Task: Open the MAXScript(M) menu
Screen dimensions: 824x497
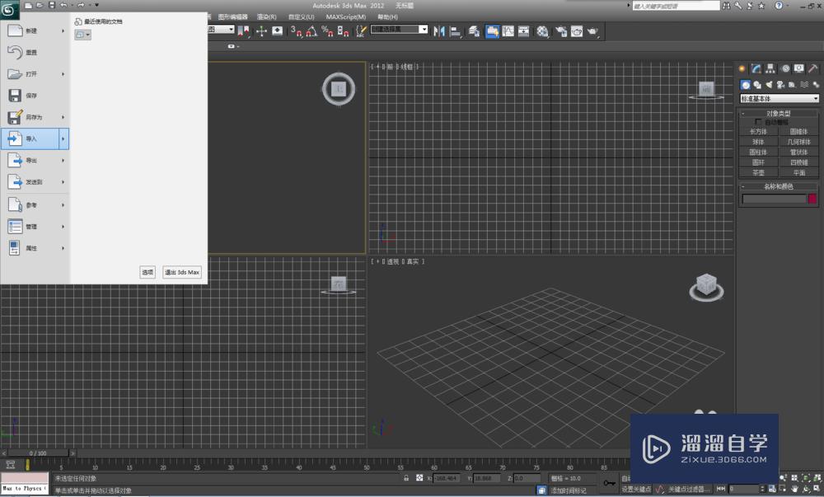Action: [x=345, y=16]
